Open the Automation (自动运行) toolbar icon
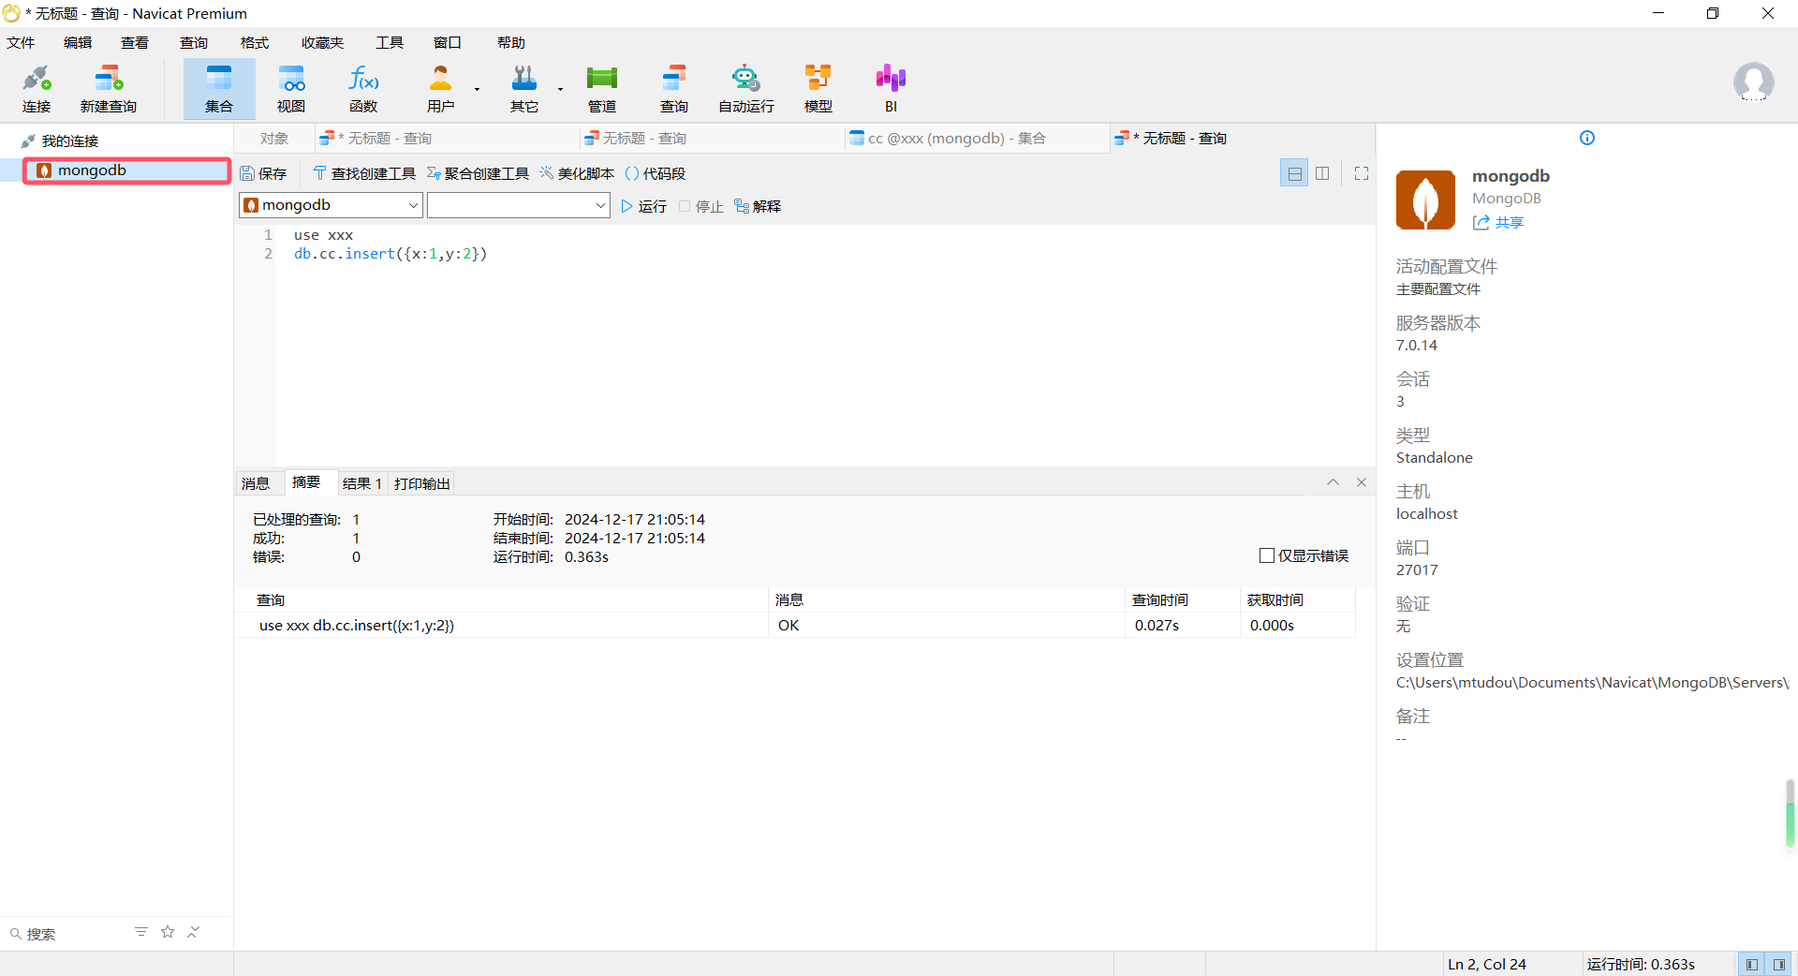 click(x=746, y=89)
